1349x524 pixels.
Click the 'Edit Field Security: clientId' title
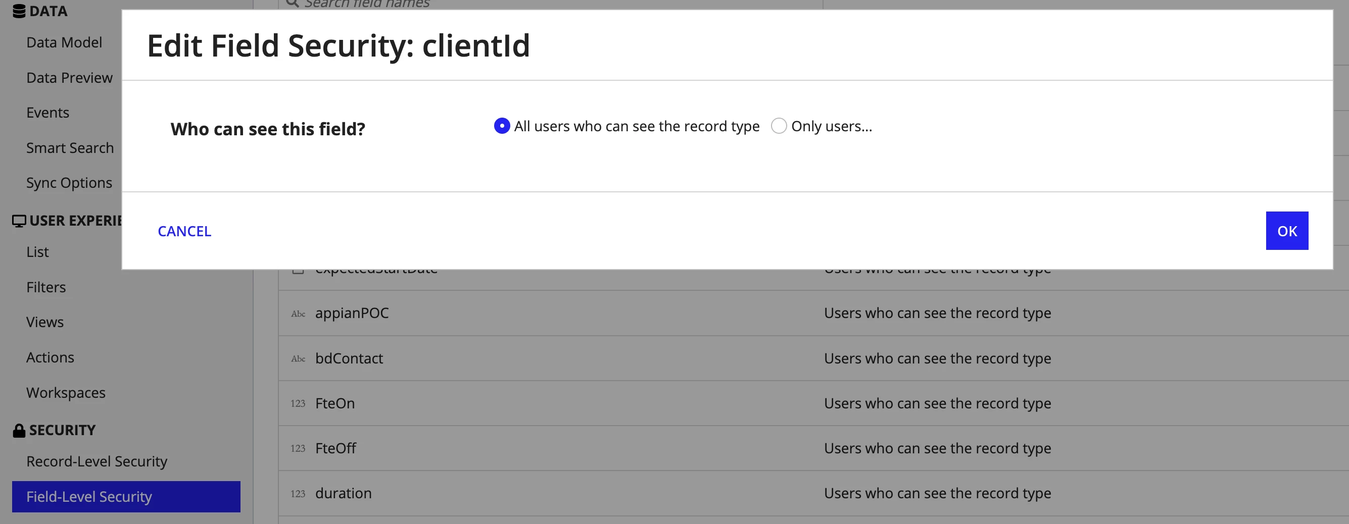tap(339, 45)
